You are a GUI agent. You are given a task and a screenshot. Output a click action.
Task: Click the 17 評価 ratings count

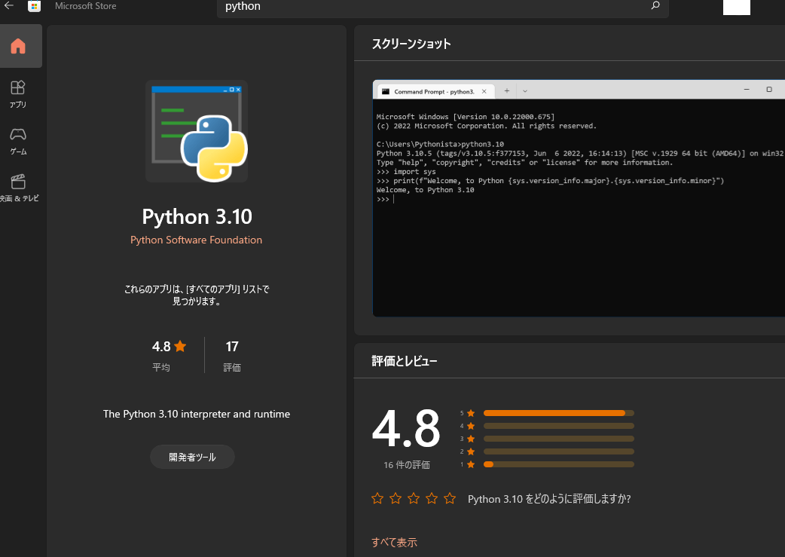coord(232,355)
